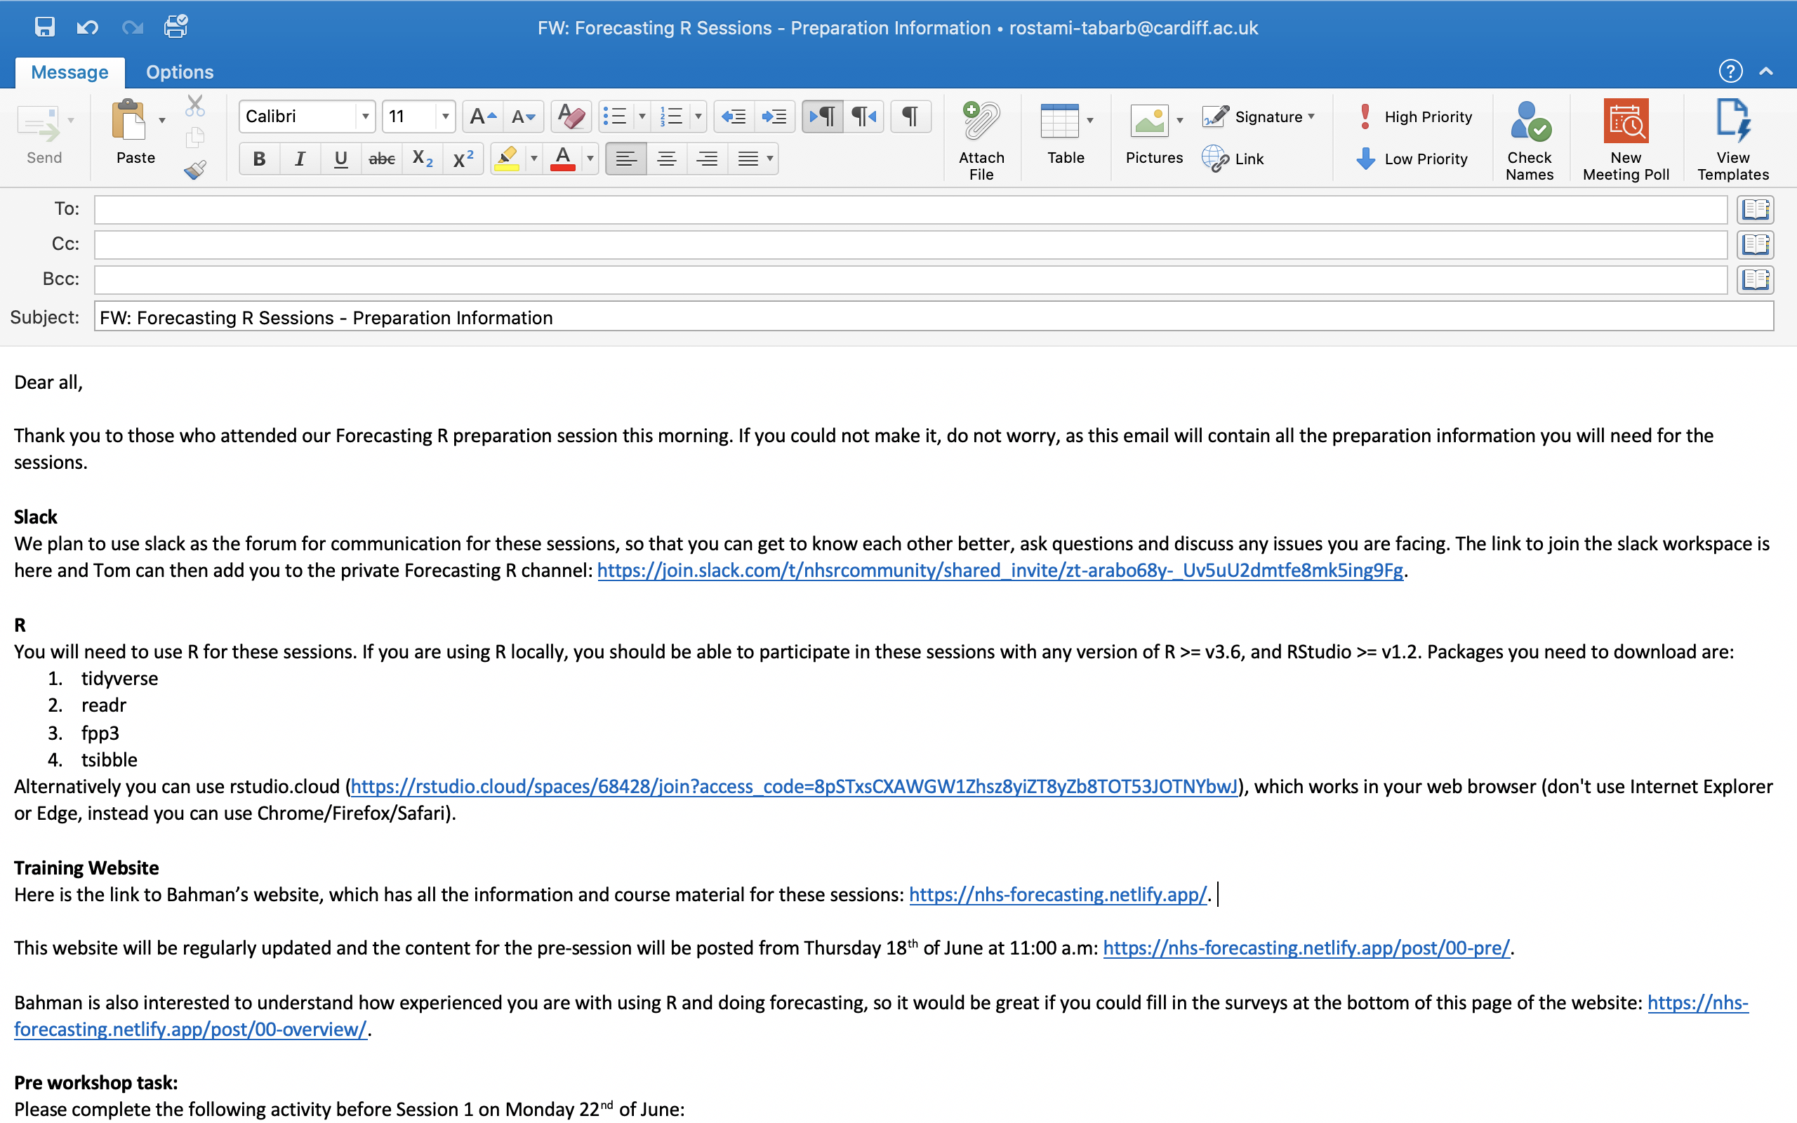Toggle Bold formatting
Image resolution: width=1797 pixels, height=1123 pixels.
pos(259,159)
